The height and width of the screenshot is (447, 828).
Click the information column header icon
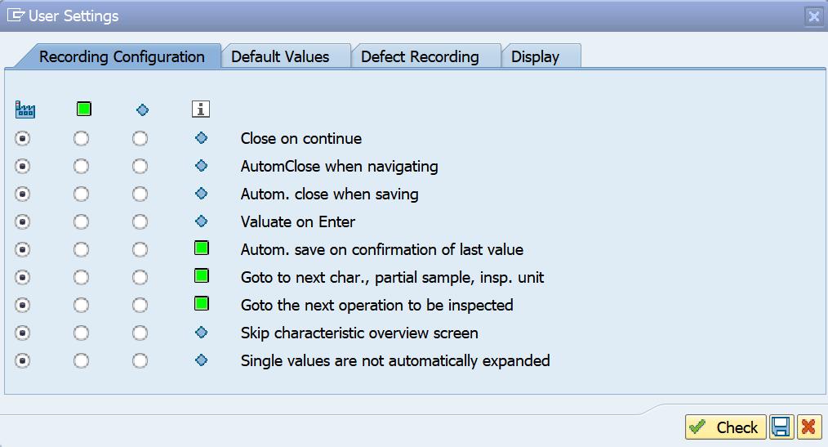click(201, 109)
